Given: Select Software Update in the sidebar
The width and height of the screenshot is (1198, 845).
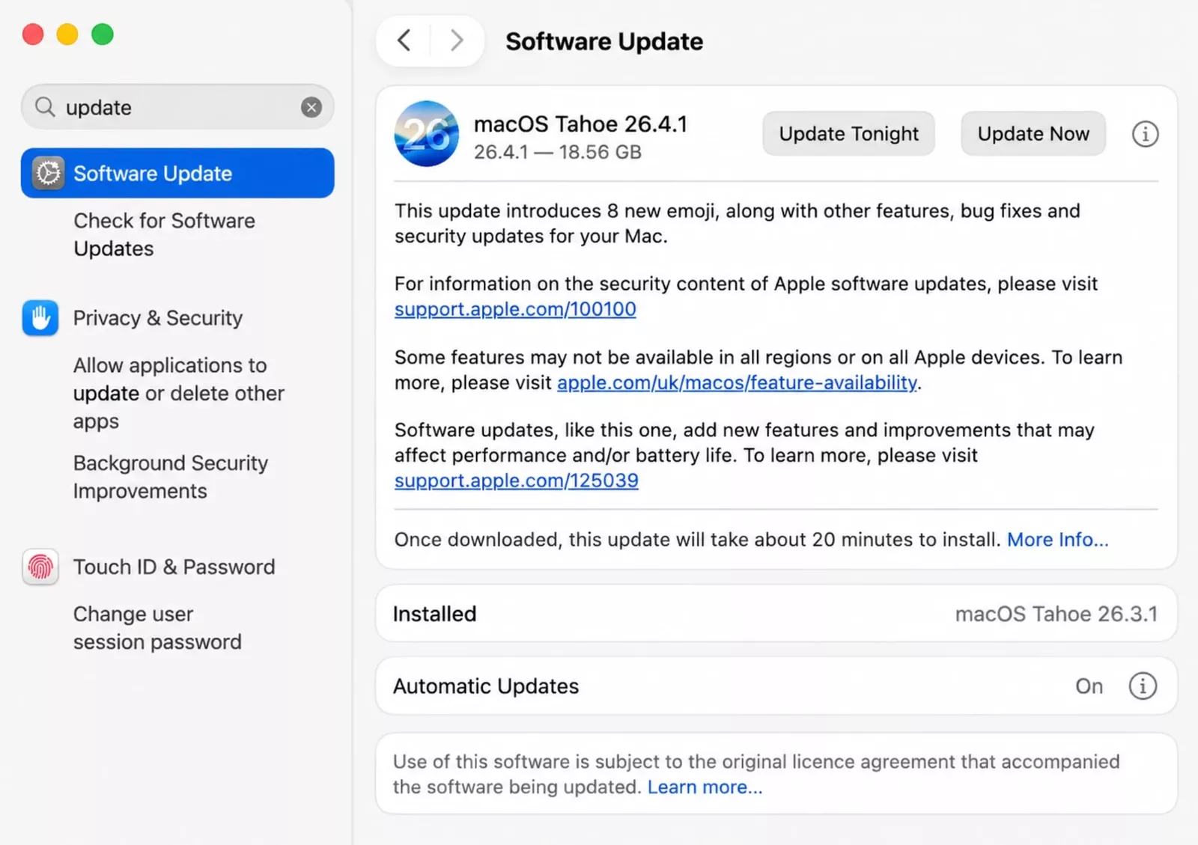Looking at the screenshot, I should [177, 173].
